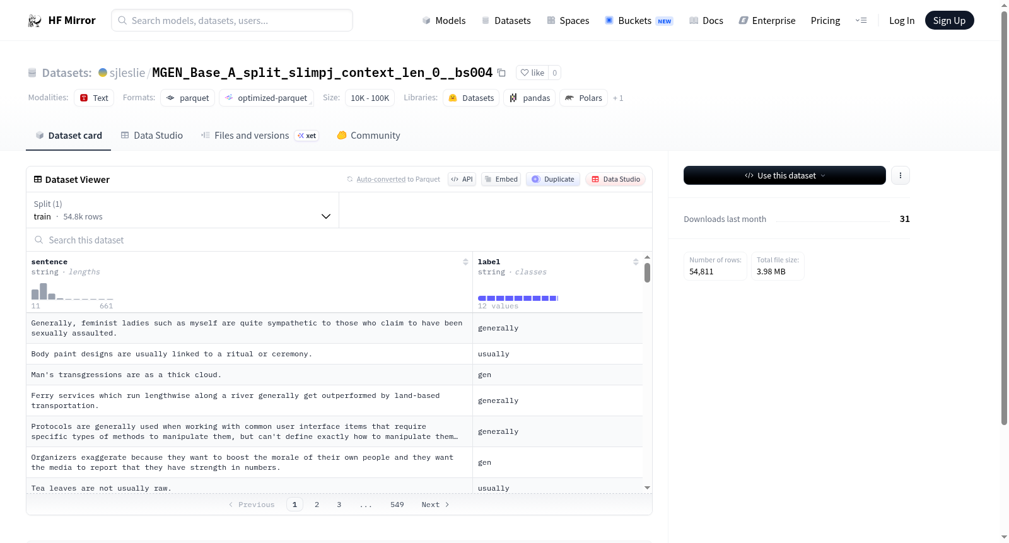Select the parquet format tag
The height and width of the screenshot is (543, 1009).
tap(188, 98)
